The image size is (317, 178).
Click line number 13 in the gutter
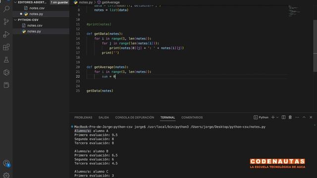[x=78, y=34]
